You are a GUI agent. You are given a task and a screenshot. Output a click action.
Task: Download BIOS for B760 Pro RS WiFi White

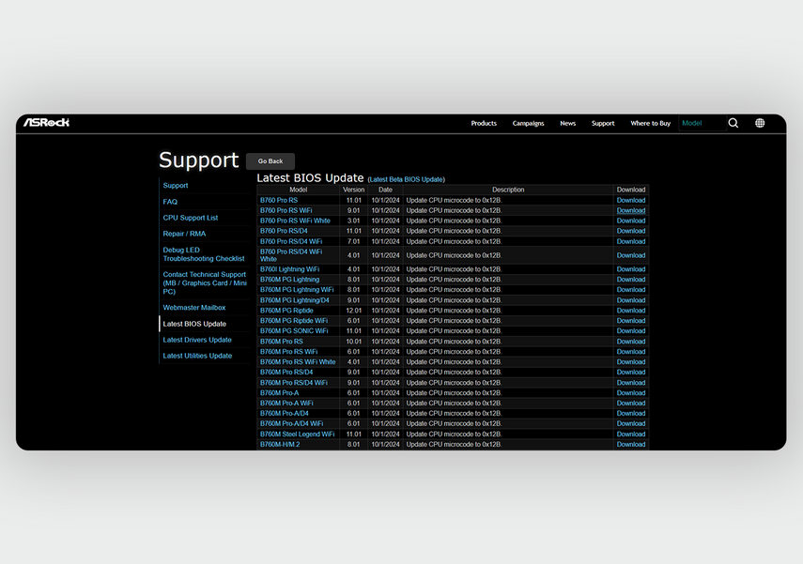click(x=631, y=221)
